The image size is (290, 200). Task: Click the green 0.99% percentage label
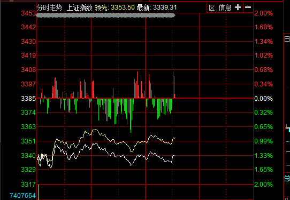[264, 141]
